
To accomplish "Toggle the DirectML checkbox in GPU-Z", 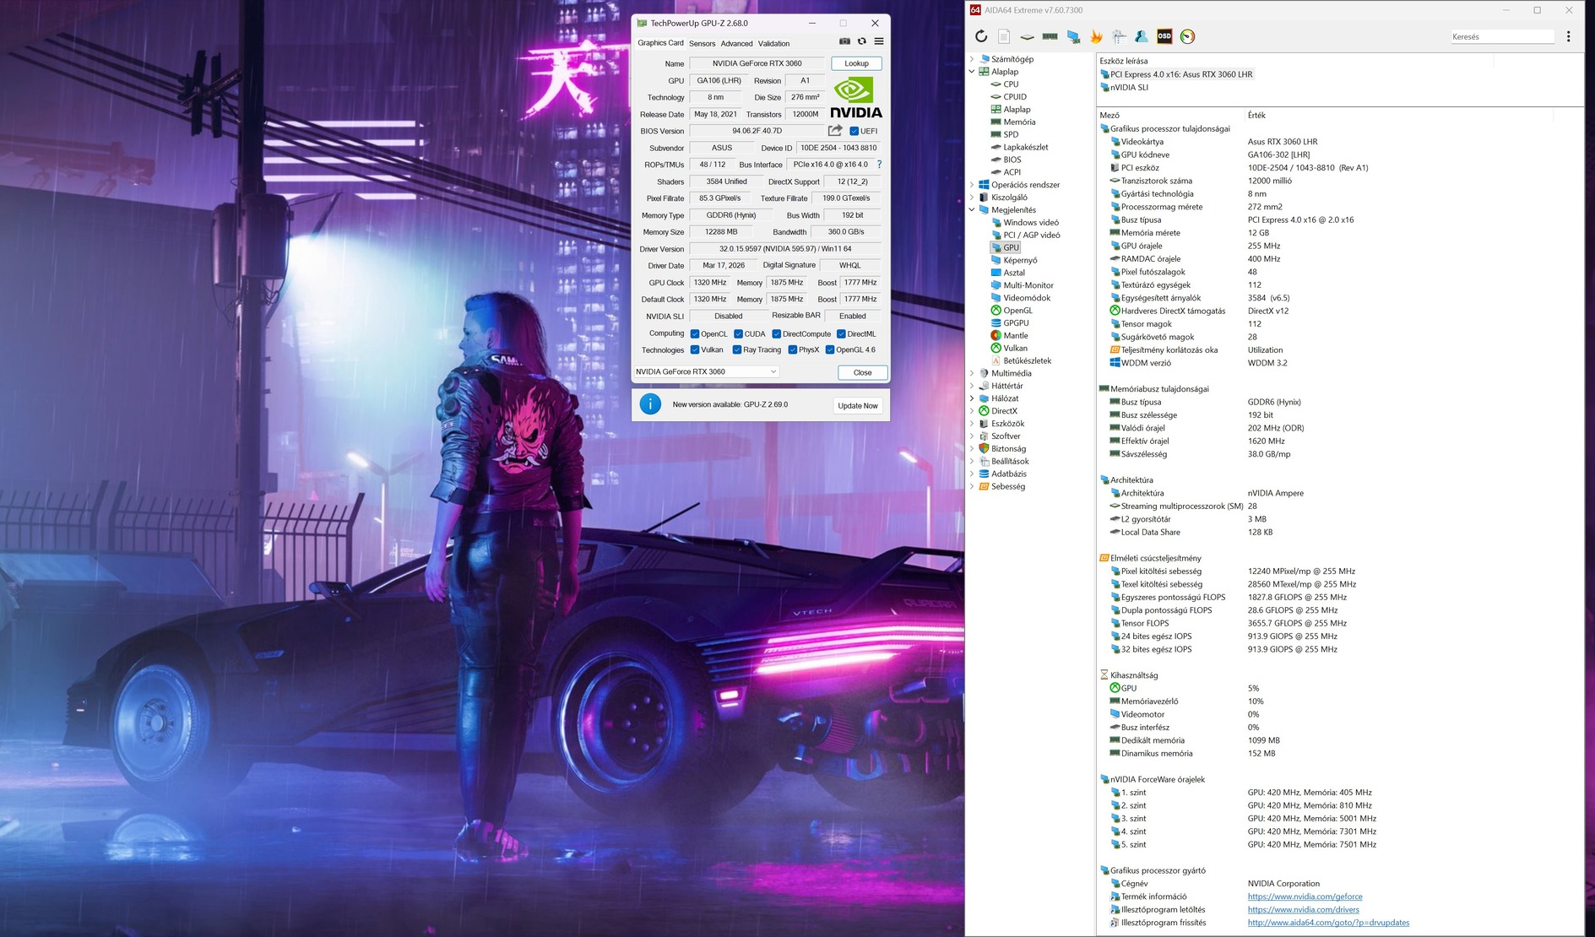I will pyautogui.click(x=841, y=334).
